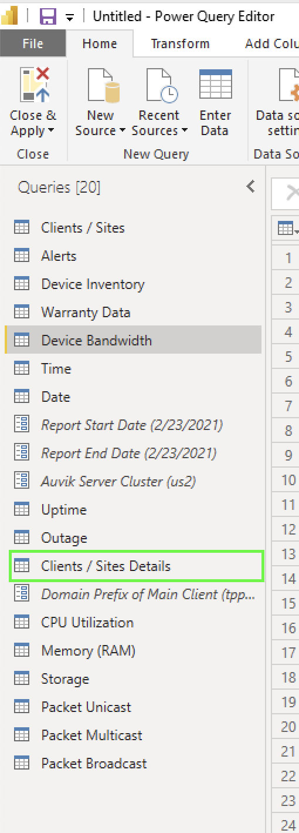The height and width of the screenshot is (833, 299).
Task: Click the table corner icon above row numbers
Action: [287, 229]
